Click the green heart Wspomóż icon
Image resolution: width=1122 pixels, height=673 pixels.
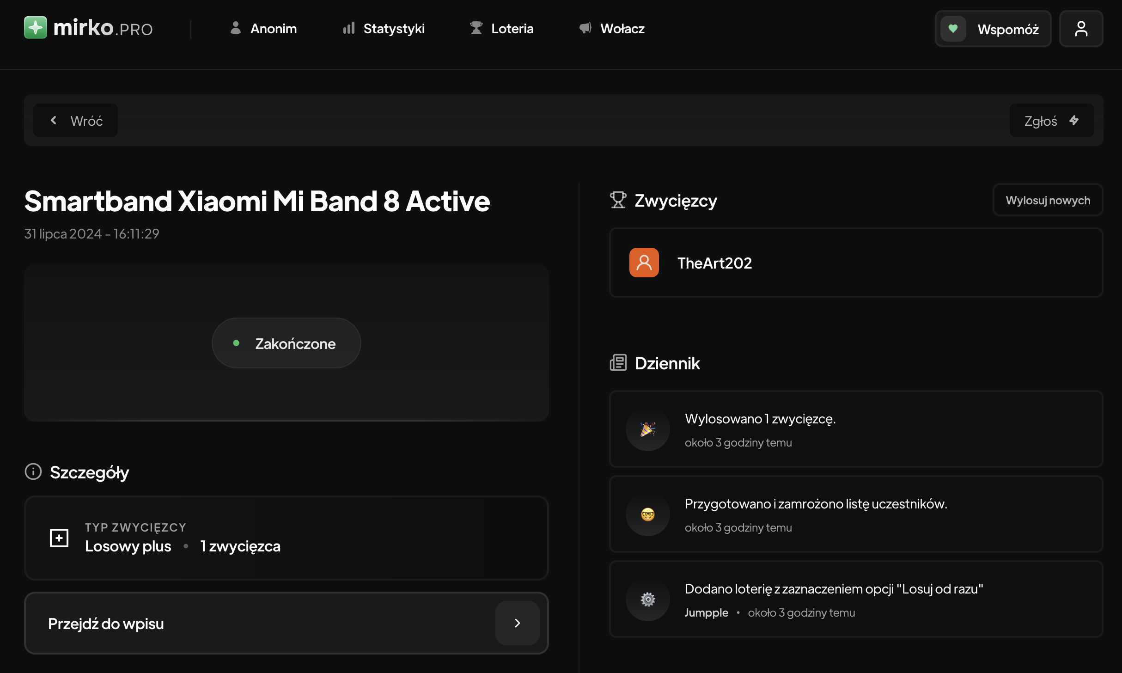pyautogui.click(x=953, y=29)
